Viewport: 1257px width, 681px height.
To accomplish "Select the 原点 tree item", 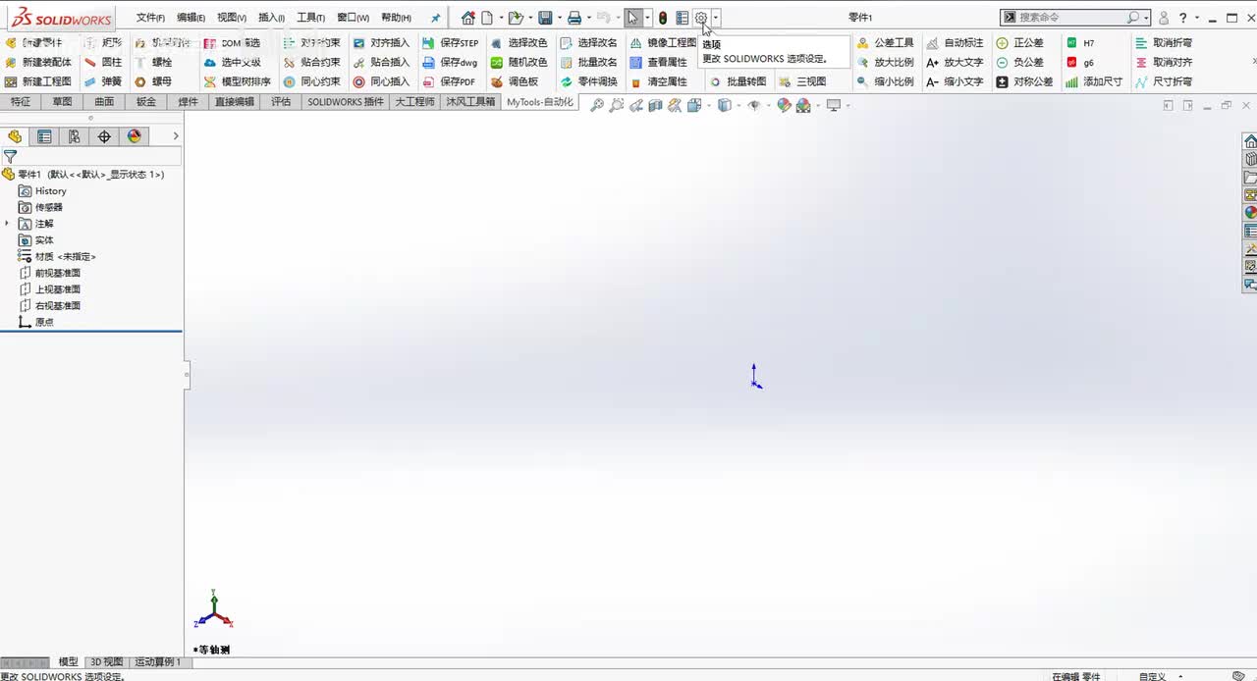I will pos(36,322).
